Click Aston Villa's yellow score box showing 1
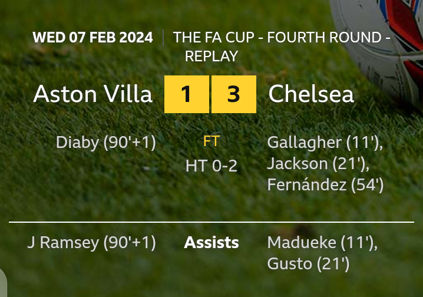 click(x=186, y=94)
